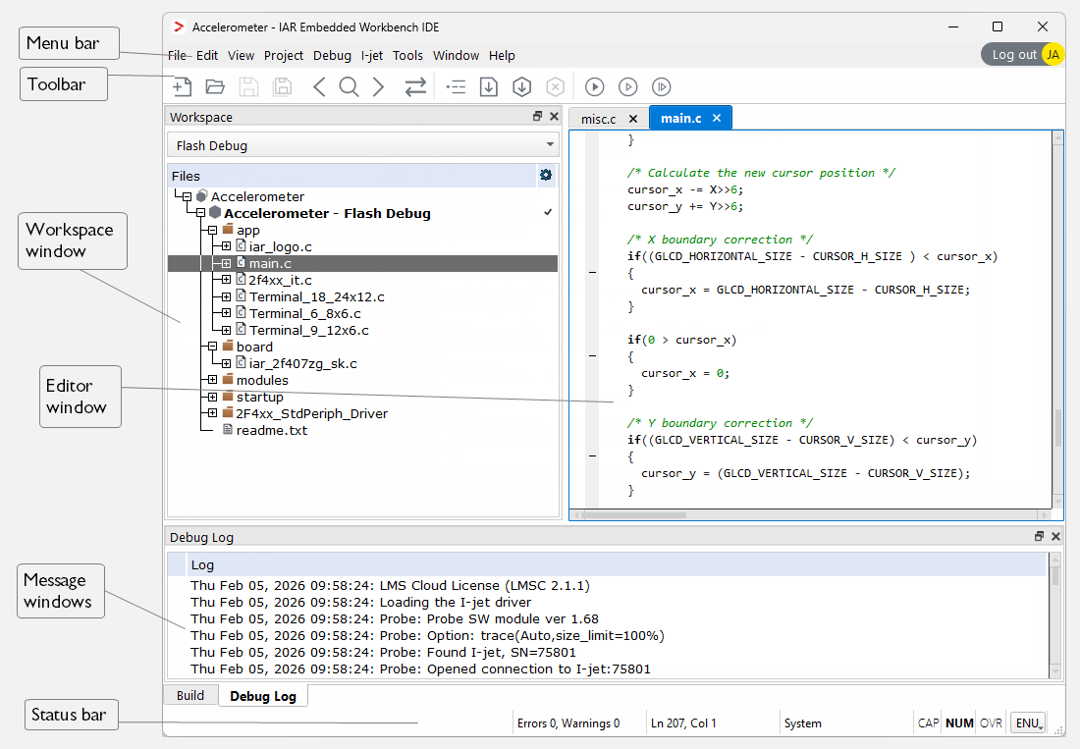Image resolution: width=1080 pixels, height=749 pixels.
Task: Open the Flash Debug configuration dropdown
Action: click(x=363, y=145)
